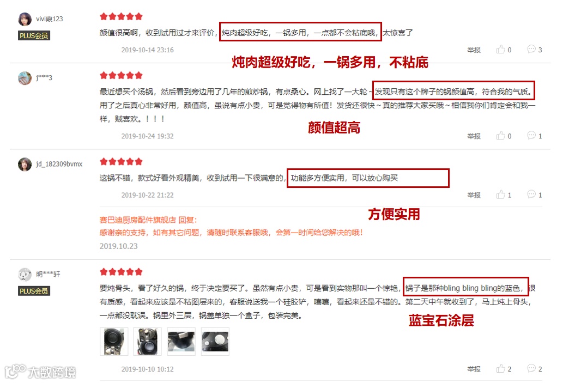Image resolution: width=581 pixels, height=383 pixels.
Task: Click the avatar of user vivi雨123
Action: pos(25,19)
